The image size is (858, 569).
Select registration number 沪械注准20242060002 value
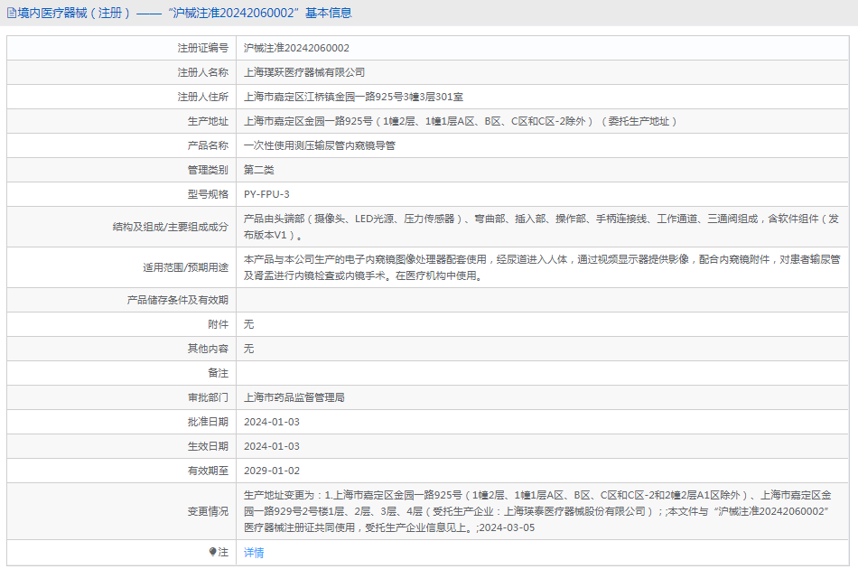point(296,48)
